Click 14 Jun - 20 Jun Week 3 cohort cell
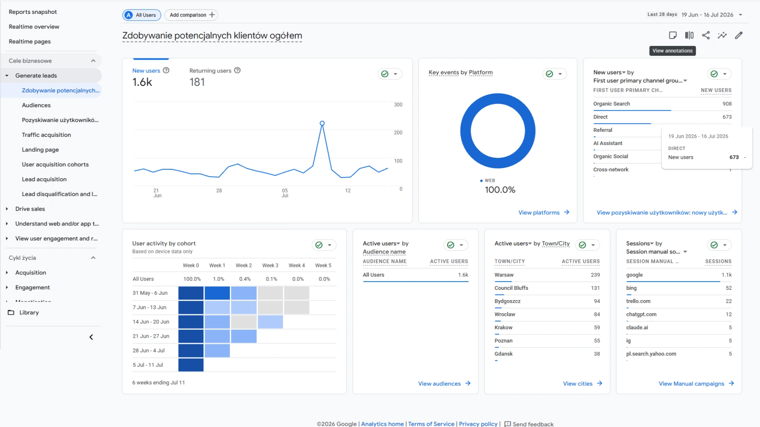 (270, 322)
